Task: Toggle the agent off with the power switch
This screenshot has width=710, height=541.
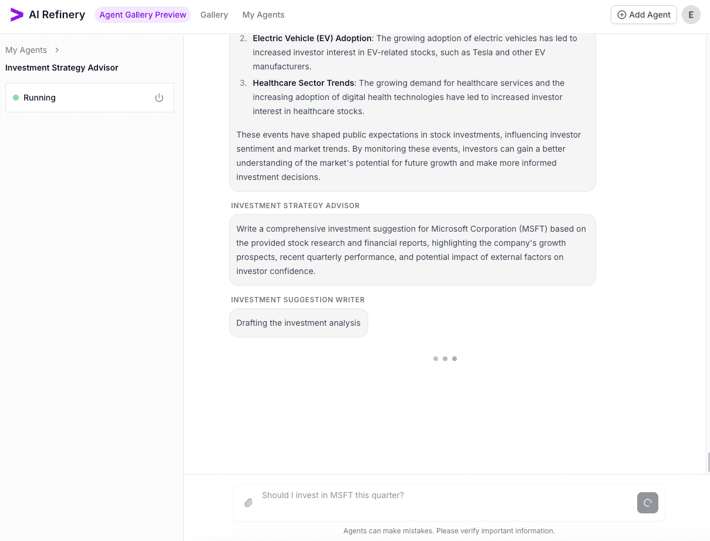Action: coord(159,98)
